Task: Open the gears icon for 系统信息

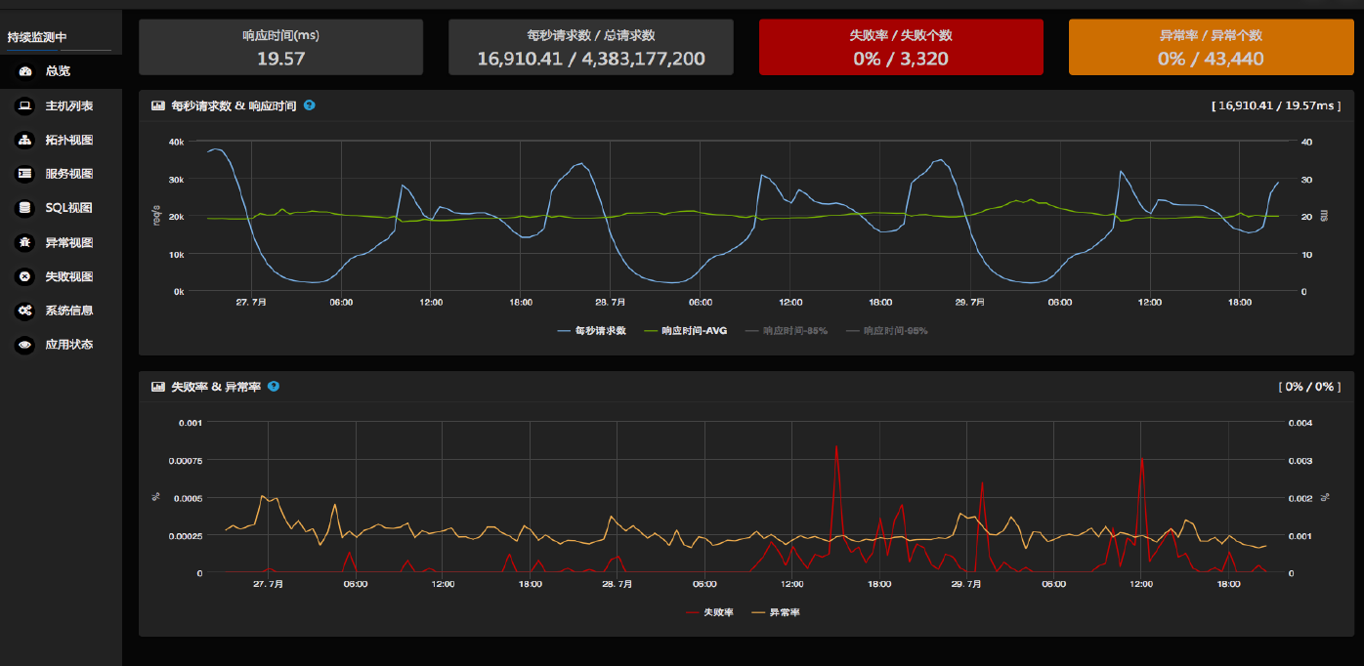Action: click(25, 311)
